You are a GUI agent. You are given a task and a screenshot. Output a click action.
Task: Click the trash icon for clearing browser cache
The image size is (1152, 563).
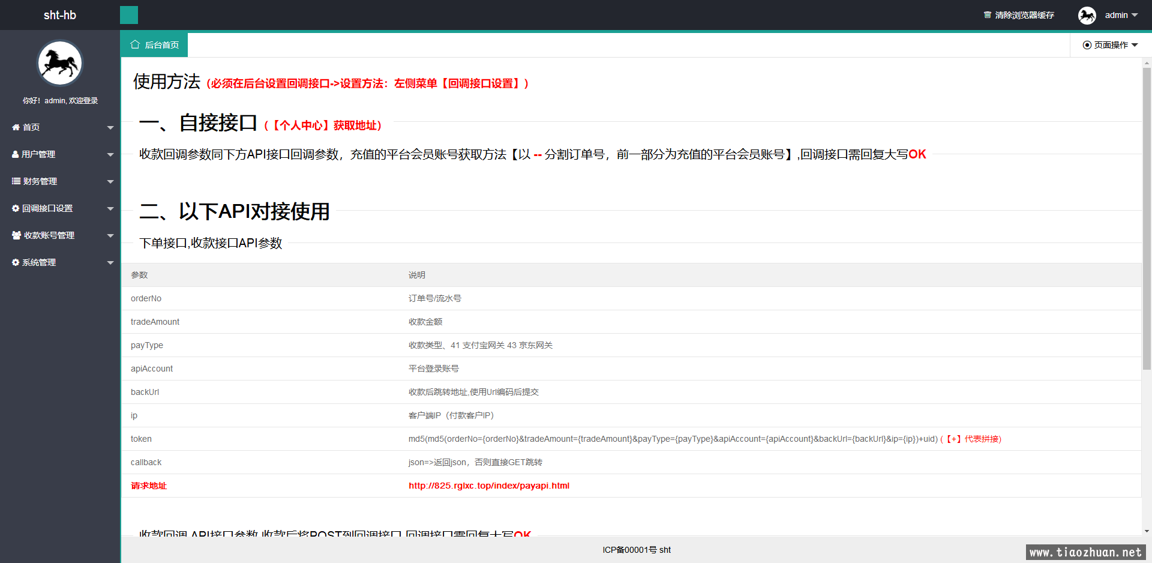[988, 15]
